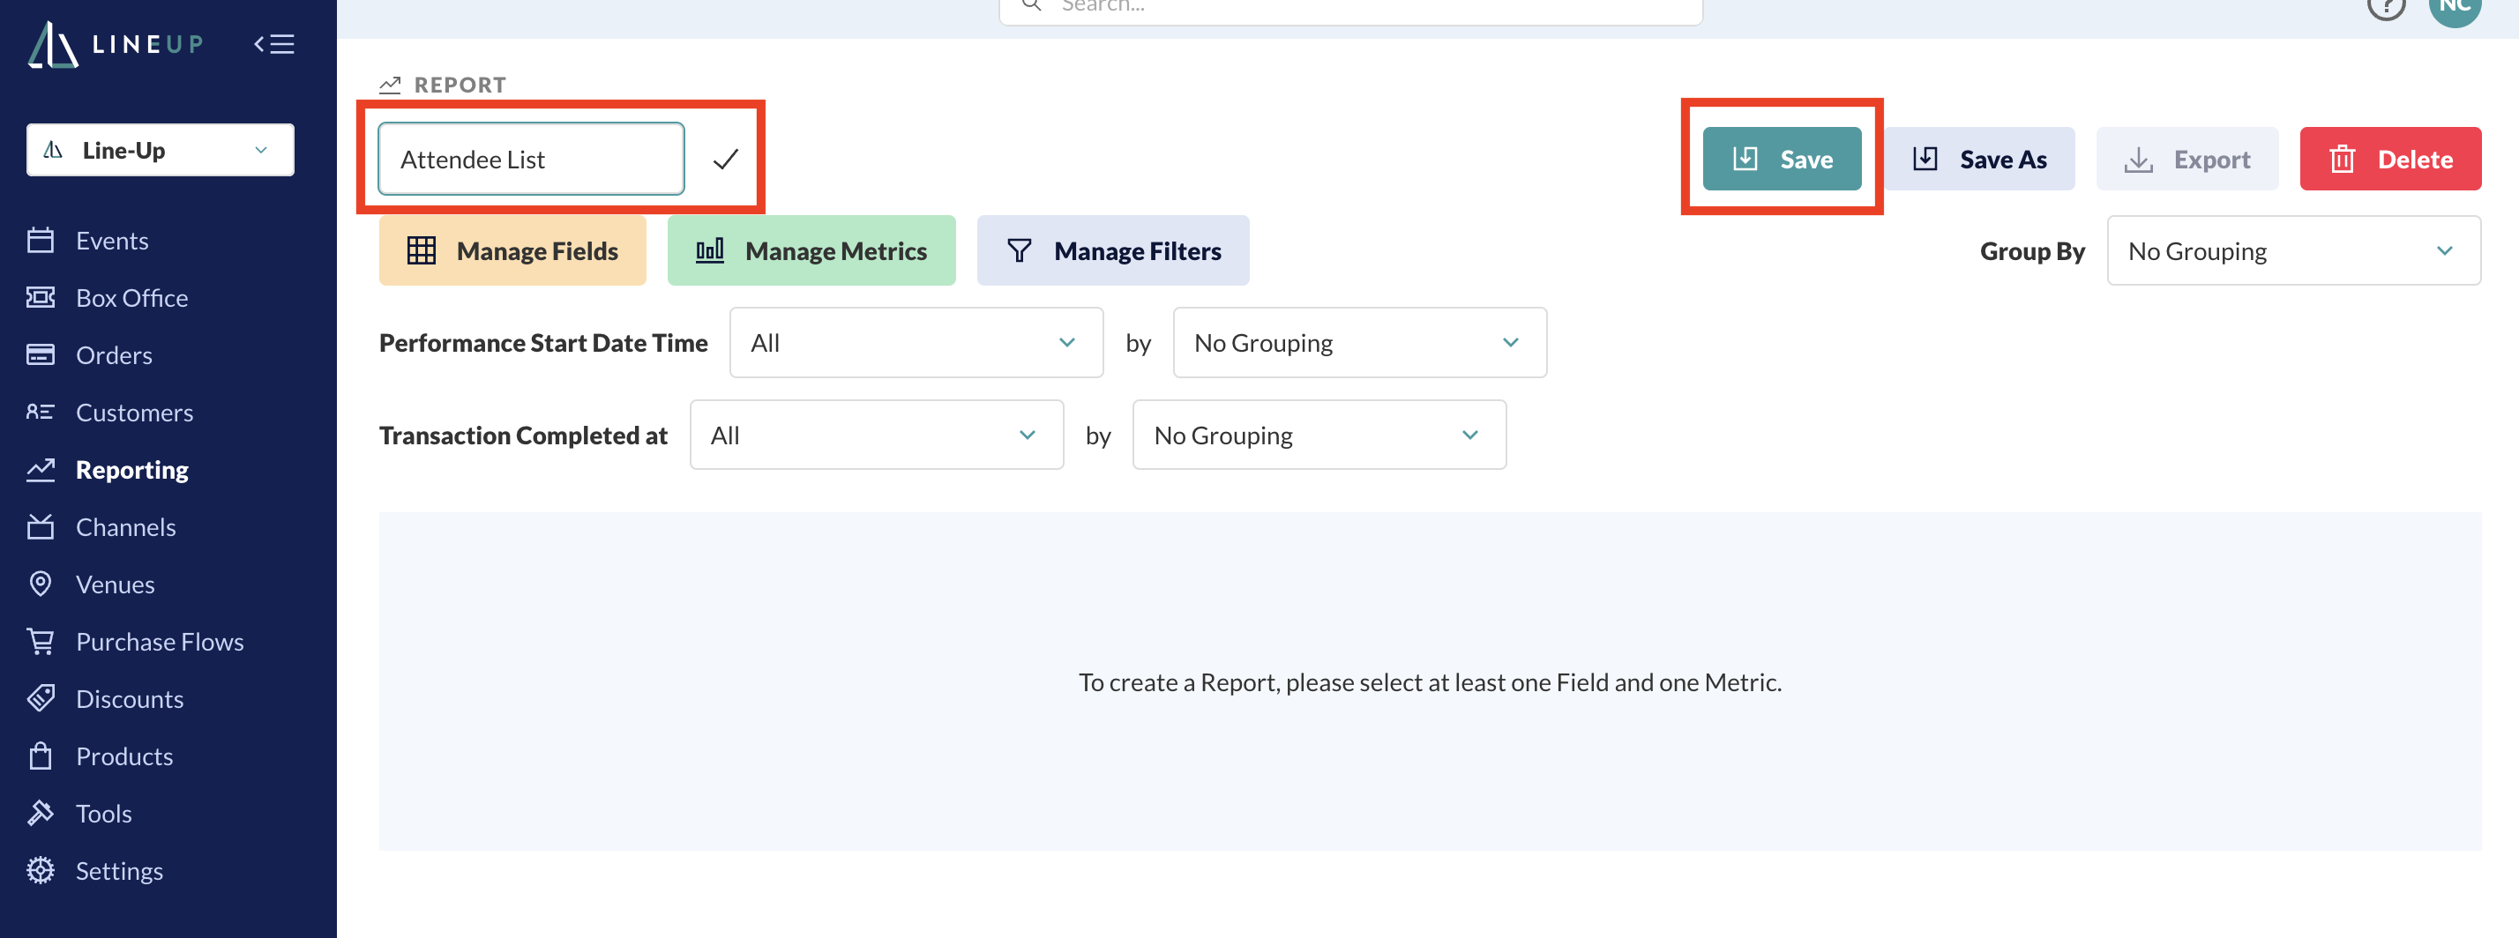Click the LineUp logo

(x=116, y=44)
